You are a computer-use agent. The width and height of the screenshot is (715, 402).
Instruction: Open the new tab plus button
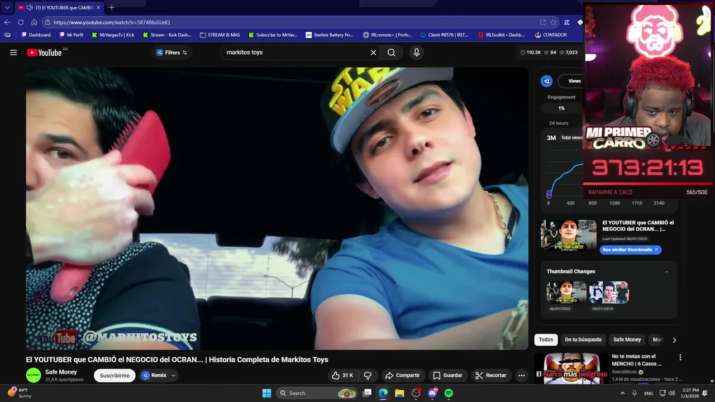tap(112, 7)
